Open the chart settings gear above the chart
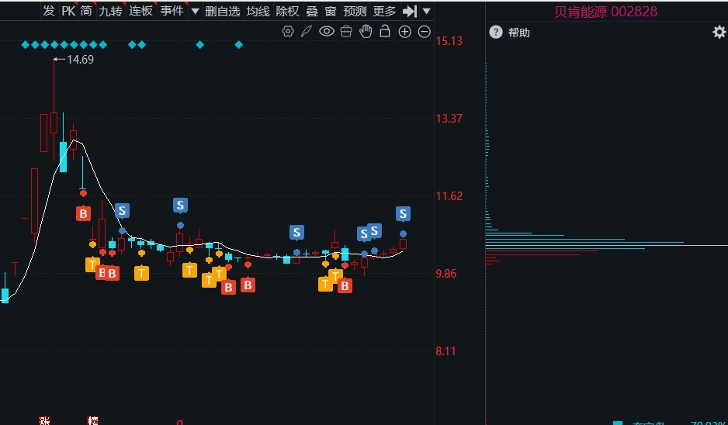The width and height of the screenshot is (728, 425). point(288,32)
